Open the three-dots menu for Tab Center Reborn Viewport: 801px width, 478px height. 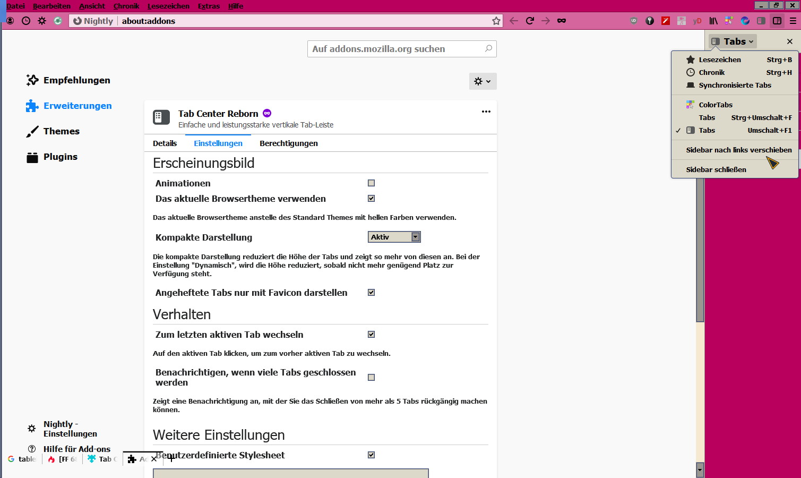(486, 112)
